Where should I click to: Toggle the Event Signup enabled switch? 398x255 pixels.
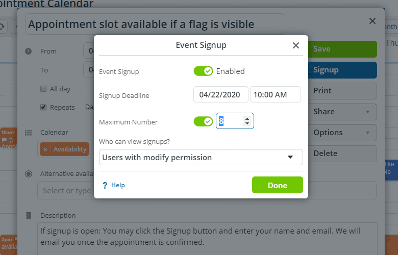203,71
